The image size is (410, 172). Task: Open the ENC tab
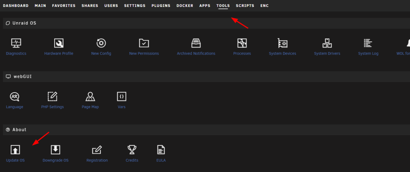click(x=264, y=6)
